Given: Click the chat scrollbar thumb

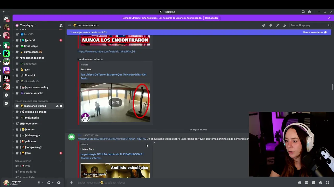Looking at the screenshot, I should point(332,87).
